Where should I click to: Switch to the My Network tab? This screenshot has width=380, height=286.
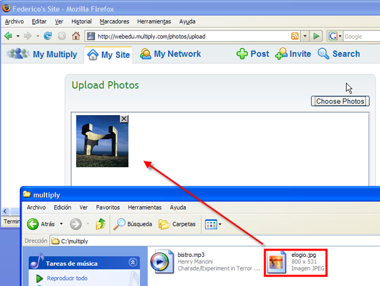pos(170,54)
